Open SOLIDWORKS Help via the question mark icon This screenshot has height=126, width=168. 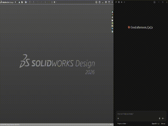click(x=99, y=2)
